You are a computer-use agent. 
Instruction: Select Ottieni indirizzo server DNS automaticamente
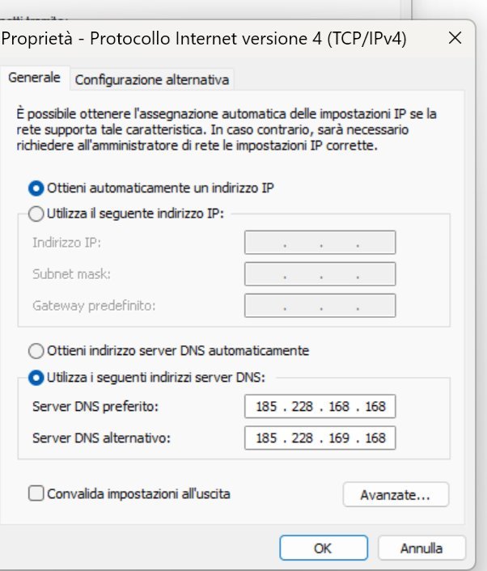click(36, 351)
